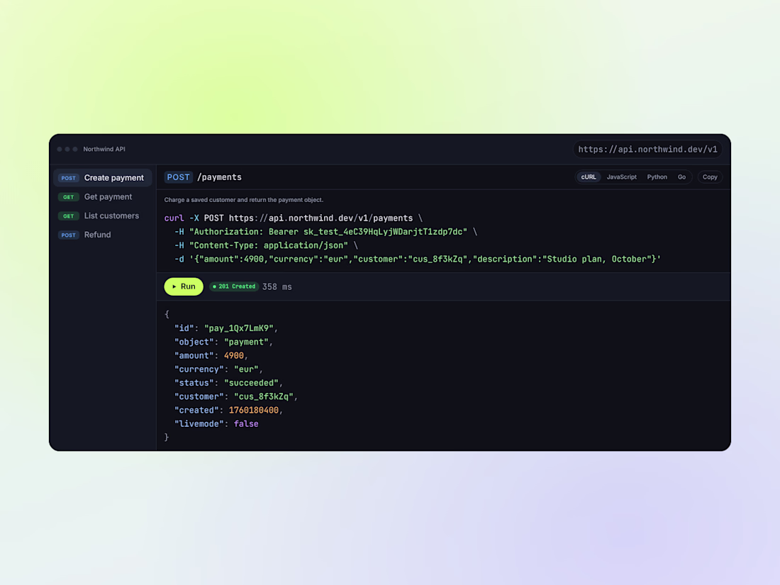Switch to the Go code tab
The width and height of the screenshot is (780, 585).
tap(681, 177)
